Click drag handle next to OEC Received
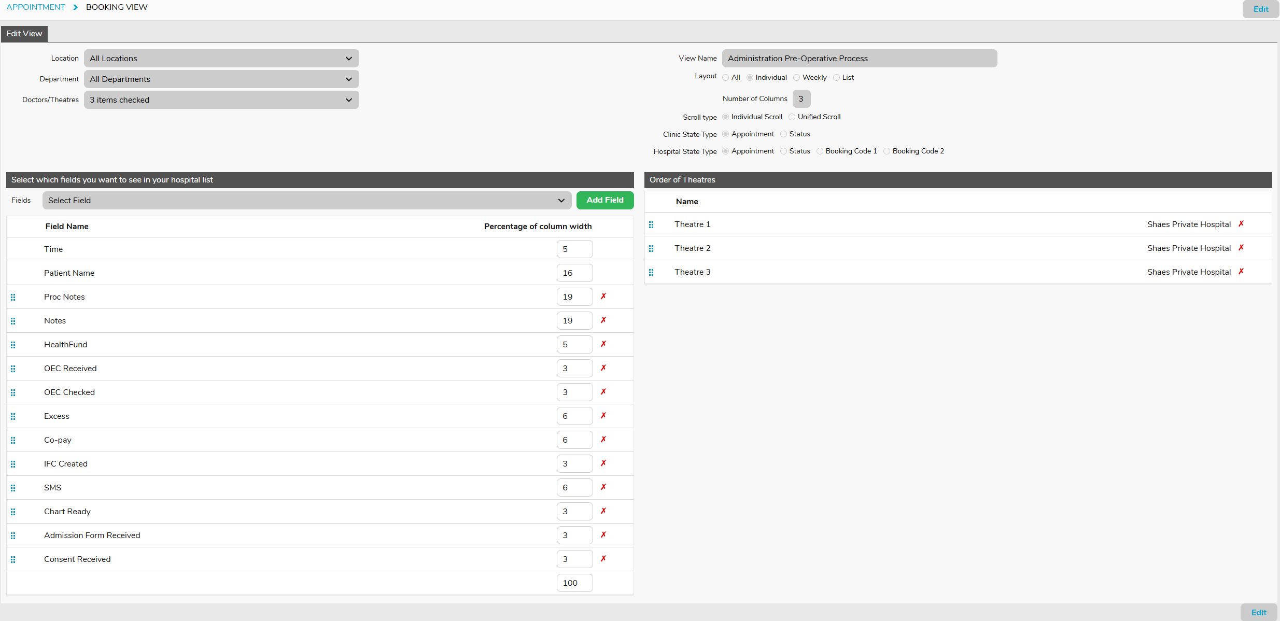 [x=13, y=369]
